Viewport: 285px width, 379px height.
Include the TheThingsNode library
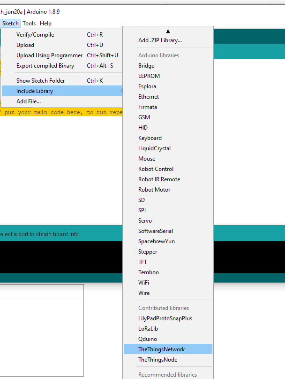168,360
